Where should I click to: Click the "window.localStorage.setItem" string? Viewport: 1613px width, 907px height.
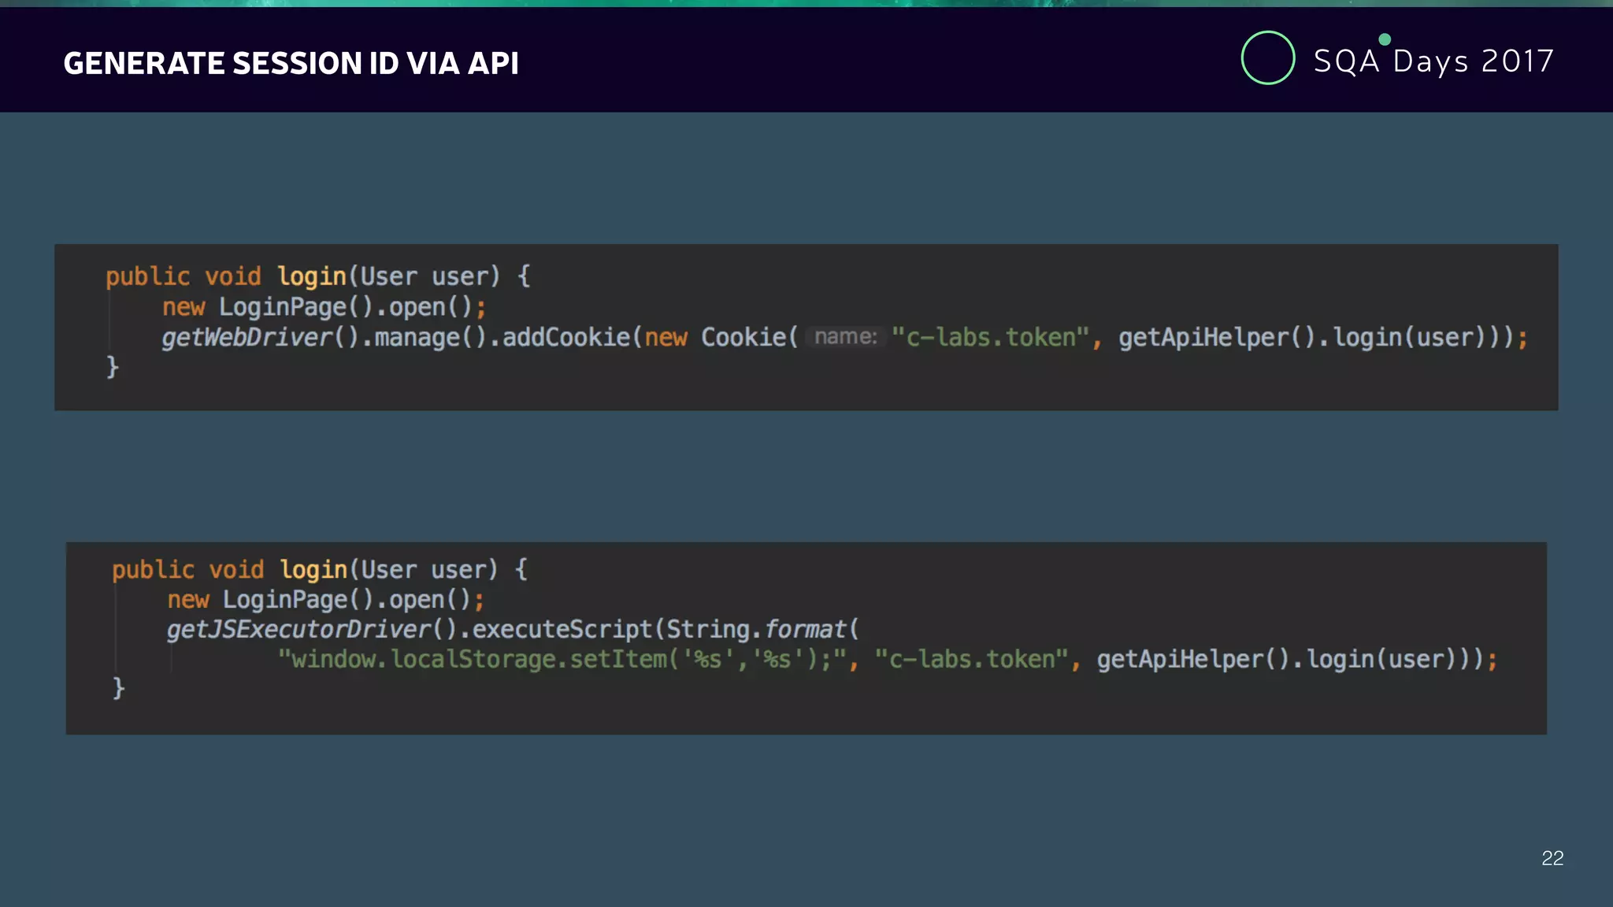point(562,659)
